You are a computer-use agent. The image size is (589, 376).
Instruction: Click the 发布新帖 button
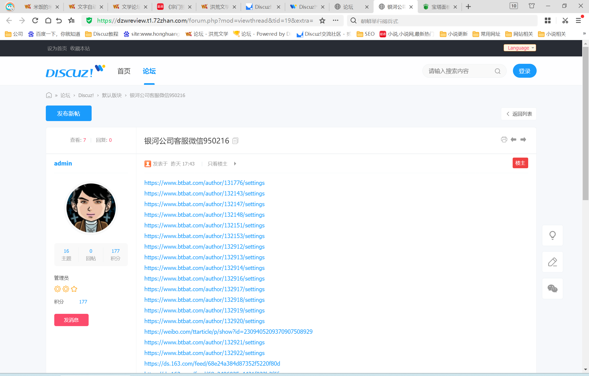click(68, 113)
